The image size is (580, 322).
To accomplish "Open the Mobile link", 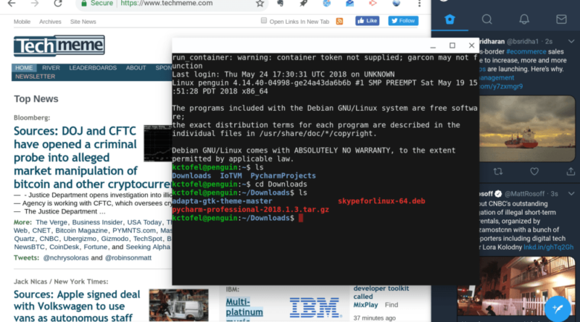I will click(x=22, y=22).
